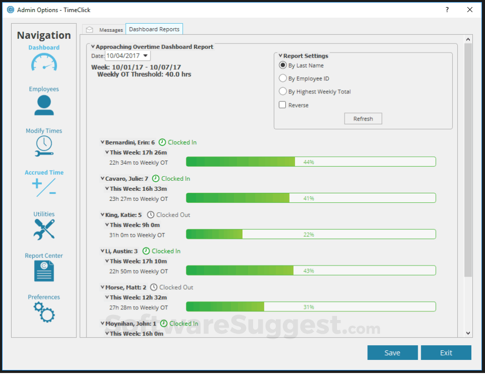This screenshot has width=485, height=374.
Task: Select the Dashboard Reports tab
Action: (154, 29)
